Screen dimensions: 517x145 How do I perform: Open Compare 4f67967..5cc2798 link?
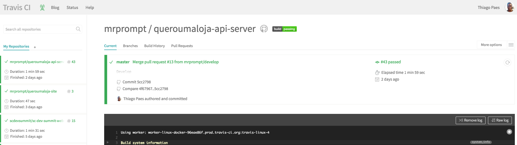click(145, 89)
